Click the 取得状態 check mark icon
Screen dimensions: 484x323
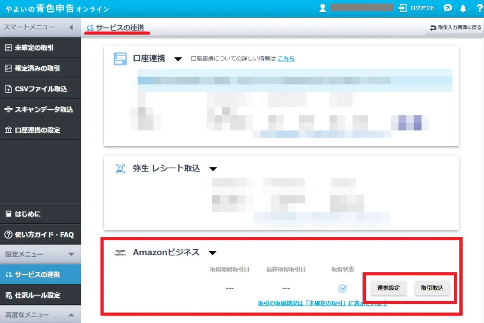point(342,288)
